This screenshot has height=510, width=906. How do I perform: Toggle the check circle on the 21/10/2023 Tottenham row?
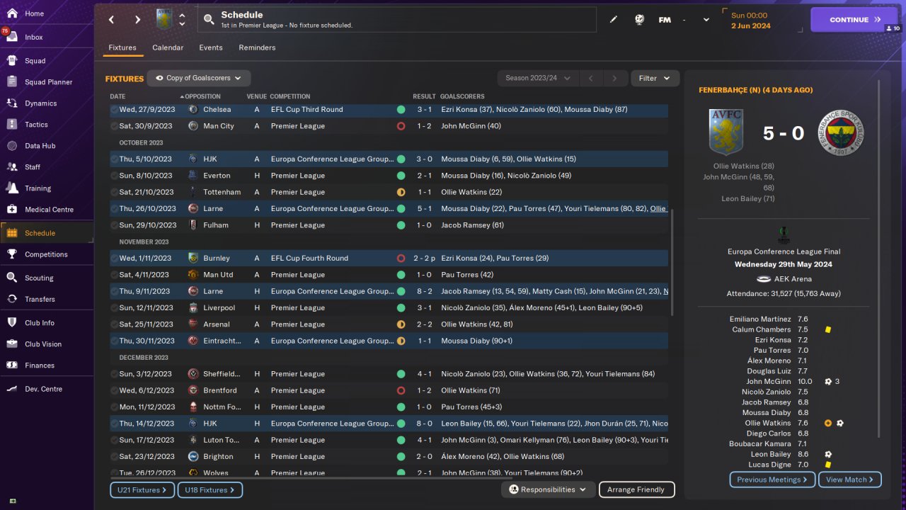click(115, 192)
